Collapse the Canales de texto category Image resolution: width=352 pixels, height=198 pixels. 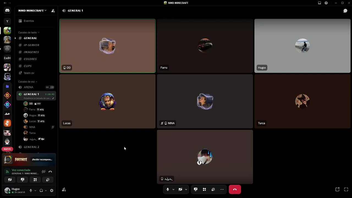pyautogui.click(x=29, y=32)
